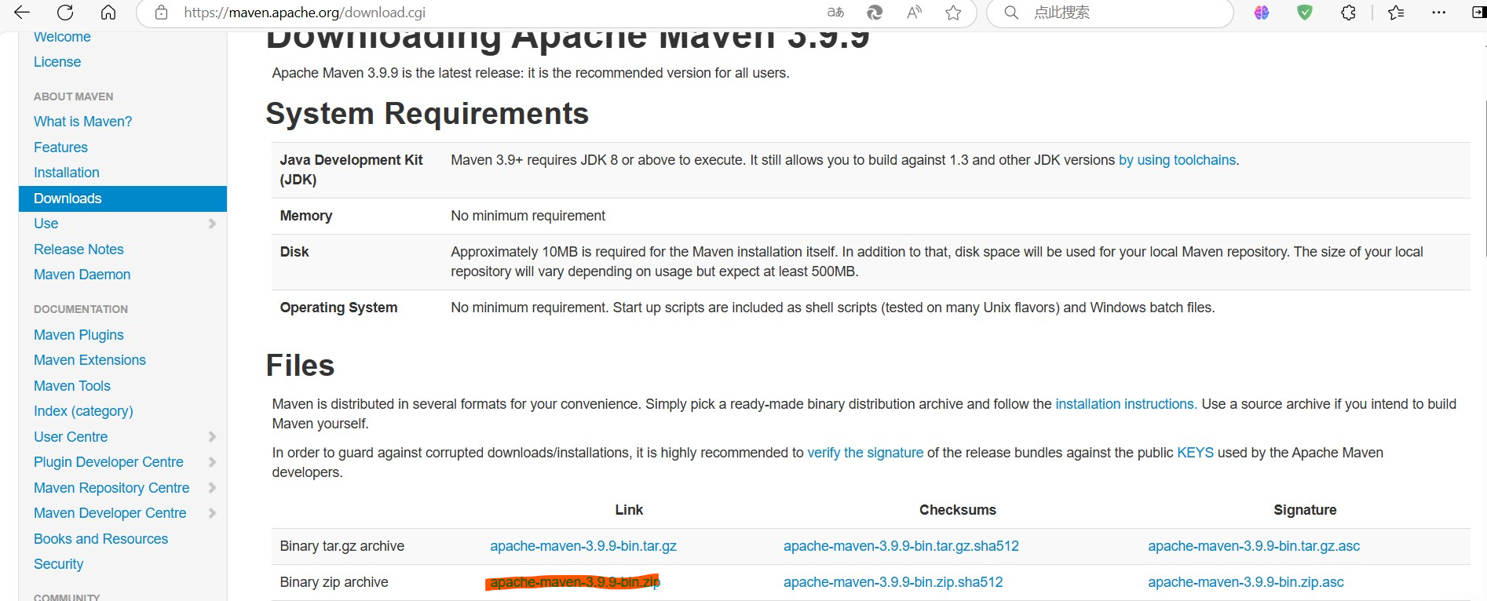Expand the Use submenu chevron

tap(212, 224)
